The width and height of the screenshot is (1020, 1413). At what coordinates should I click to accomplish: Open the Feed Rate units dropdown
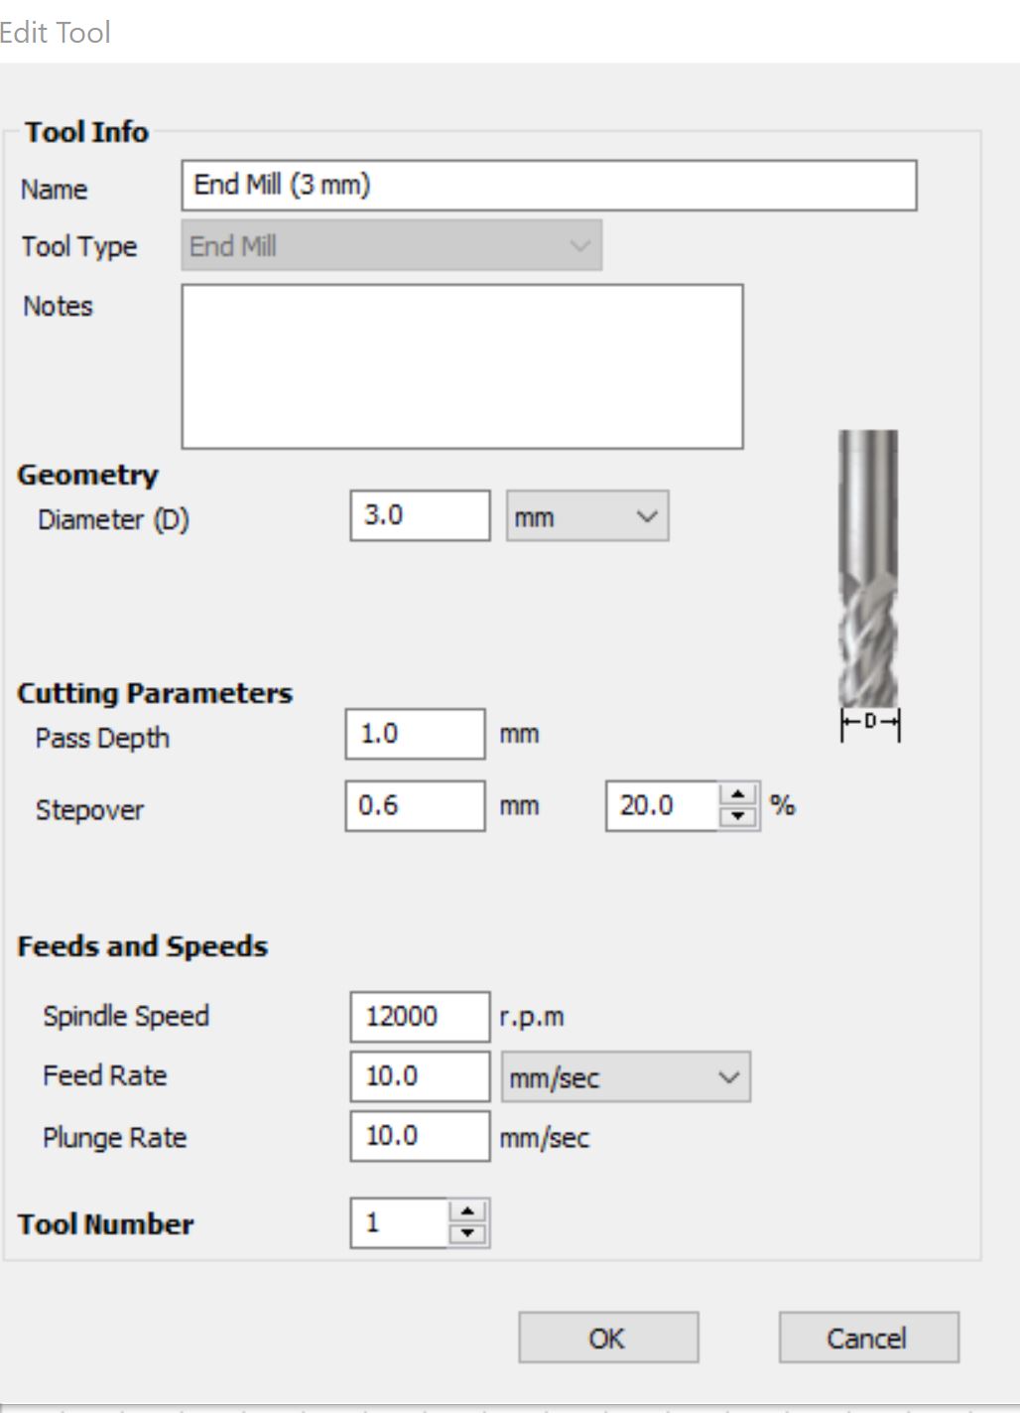click(x=625, y=1077)
